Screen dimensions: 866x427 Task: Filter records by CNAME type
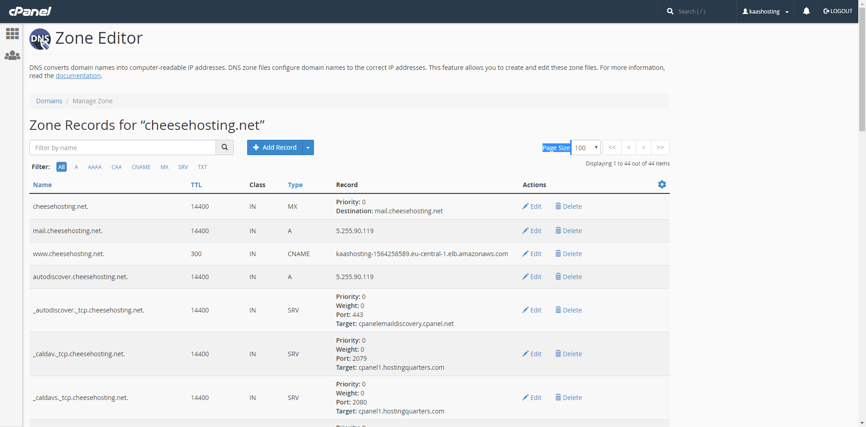tap(141, 167)
